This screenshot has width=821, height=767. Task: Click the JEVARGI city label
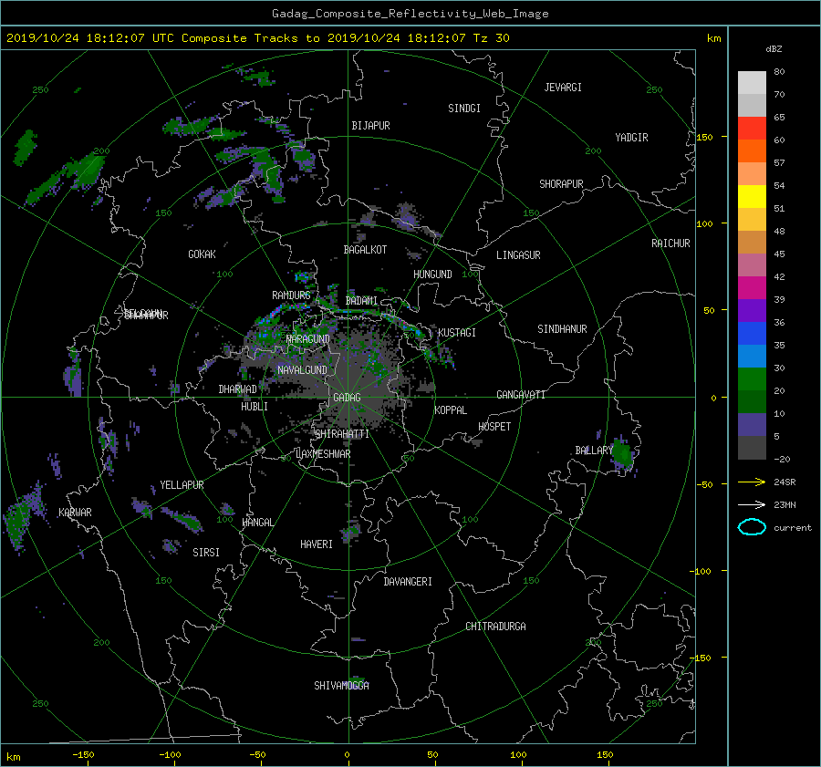pos(563,88)
